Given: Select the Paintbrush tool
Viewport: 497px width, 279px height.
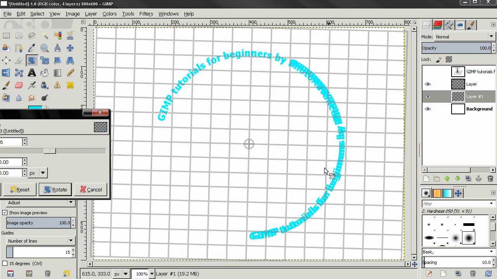Looking at the screenshot, I should pyautogui.click(x=6, y=85).
